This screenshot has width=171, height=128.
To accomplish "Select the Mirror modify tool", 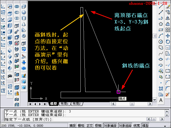I will tap(168, 18).
